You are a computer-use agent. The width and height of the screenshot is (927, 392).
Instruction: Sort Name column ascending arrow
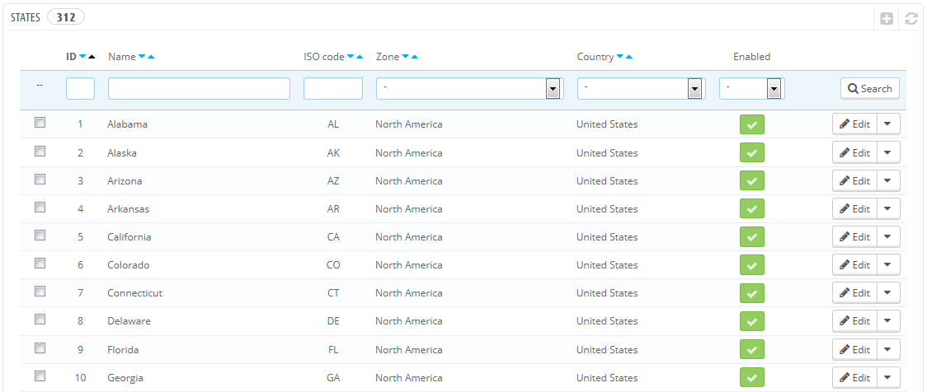coord(152,57)
